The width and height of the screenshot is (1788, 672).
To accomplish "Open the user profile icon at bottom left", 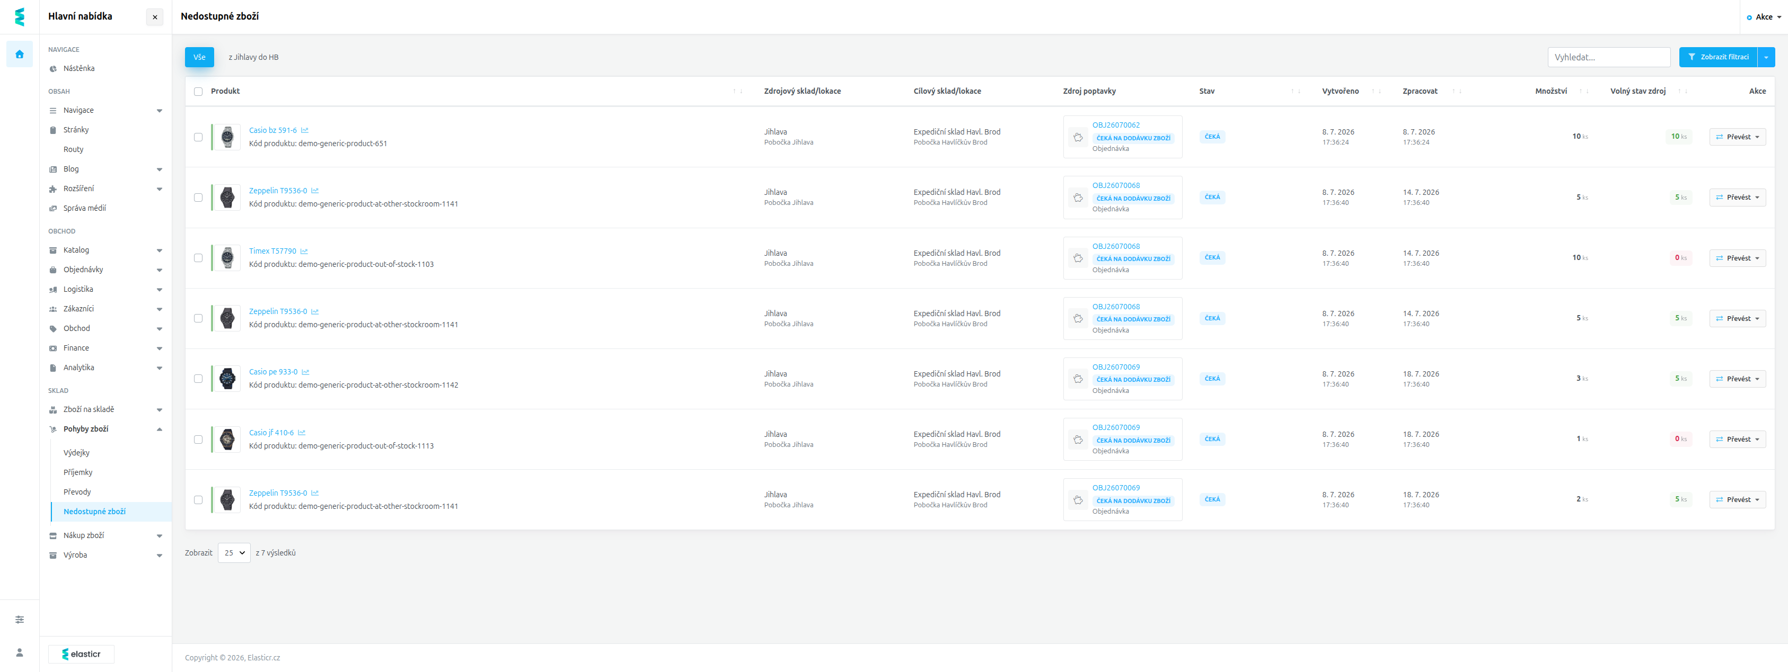I will click(x=20, y=652).
